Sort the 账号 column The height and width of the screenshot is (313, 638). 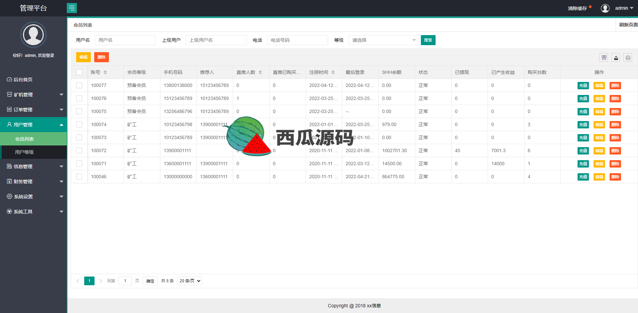(x=105, y=72)
